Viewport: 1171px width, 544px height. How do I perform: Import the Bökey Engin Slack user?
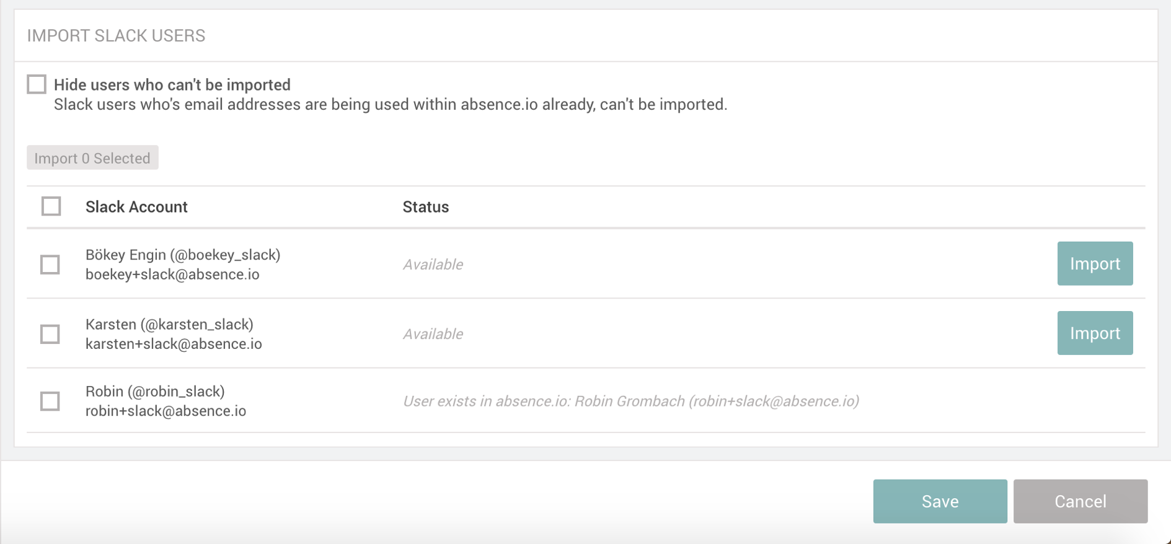(x=1094, y=264)
